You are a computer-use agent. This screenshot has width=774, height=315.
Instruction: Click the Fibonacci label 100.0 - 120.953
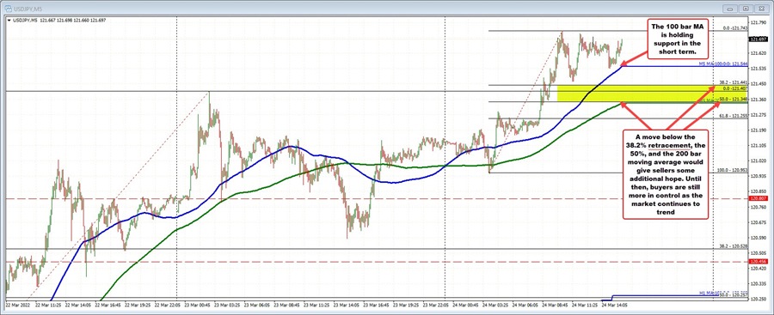(x=733, y=170)
